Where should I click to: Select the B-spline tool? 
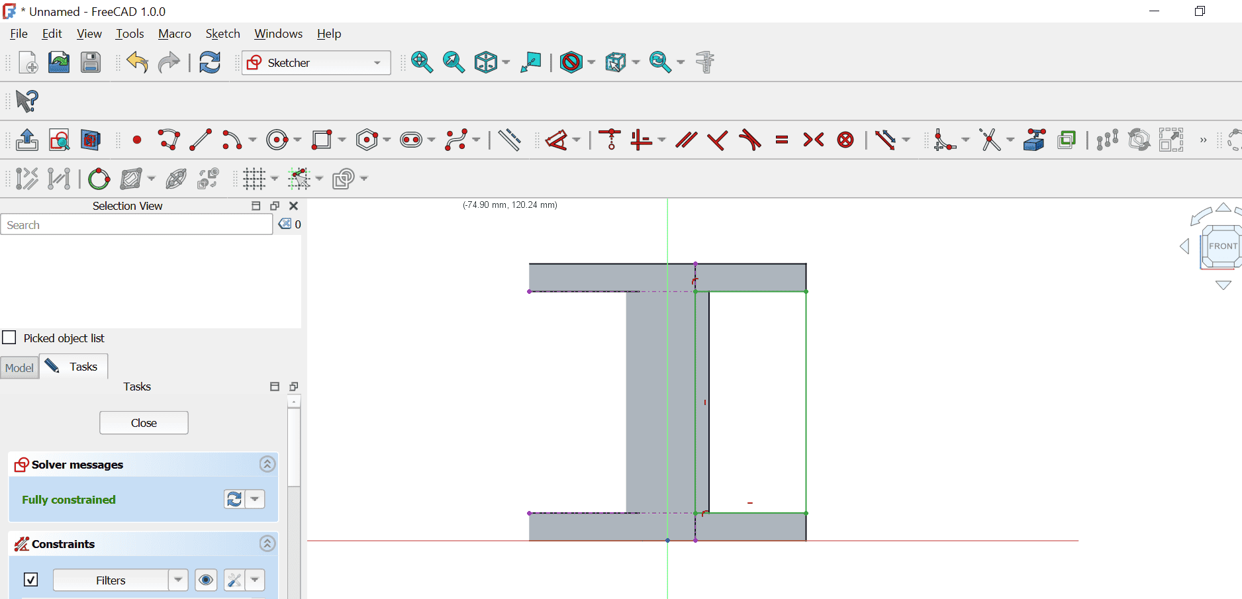[456, 140]
